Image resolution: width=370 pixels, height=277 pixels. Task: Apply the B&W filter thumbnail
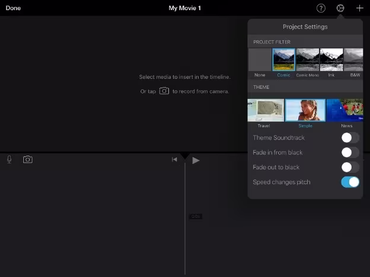(353, 60)
